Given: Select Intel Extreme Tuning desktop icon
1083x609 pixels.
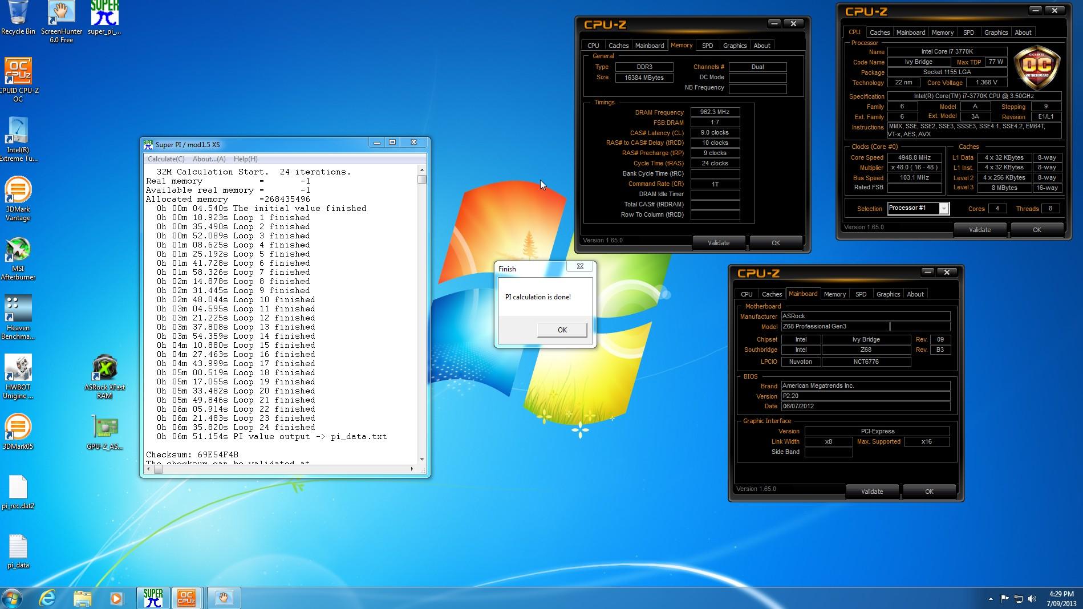Looking at the screenshot, I should (18, 140).
